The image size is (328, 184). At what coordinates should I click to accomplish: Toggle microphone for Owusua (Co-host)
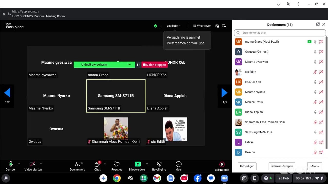point(315,52)
